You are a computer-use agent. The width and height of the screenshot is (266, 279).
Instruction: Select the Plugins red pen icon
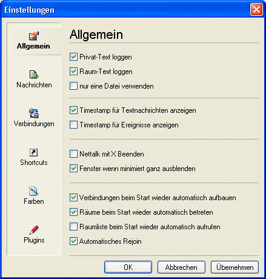(x=34, y=230)
